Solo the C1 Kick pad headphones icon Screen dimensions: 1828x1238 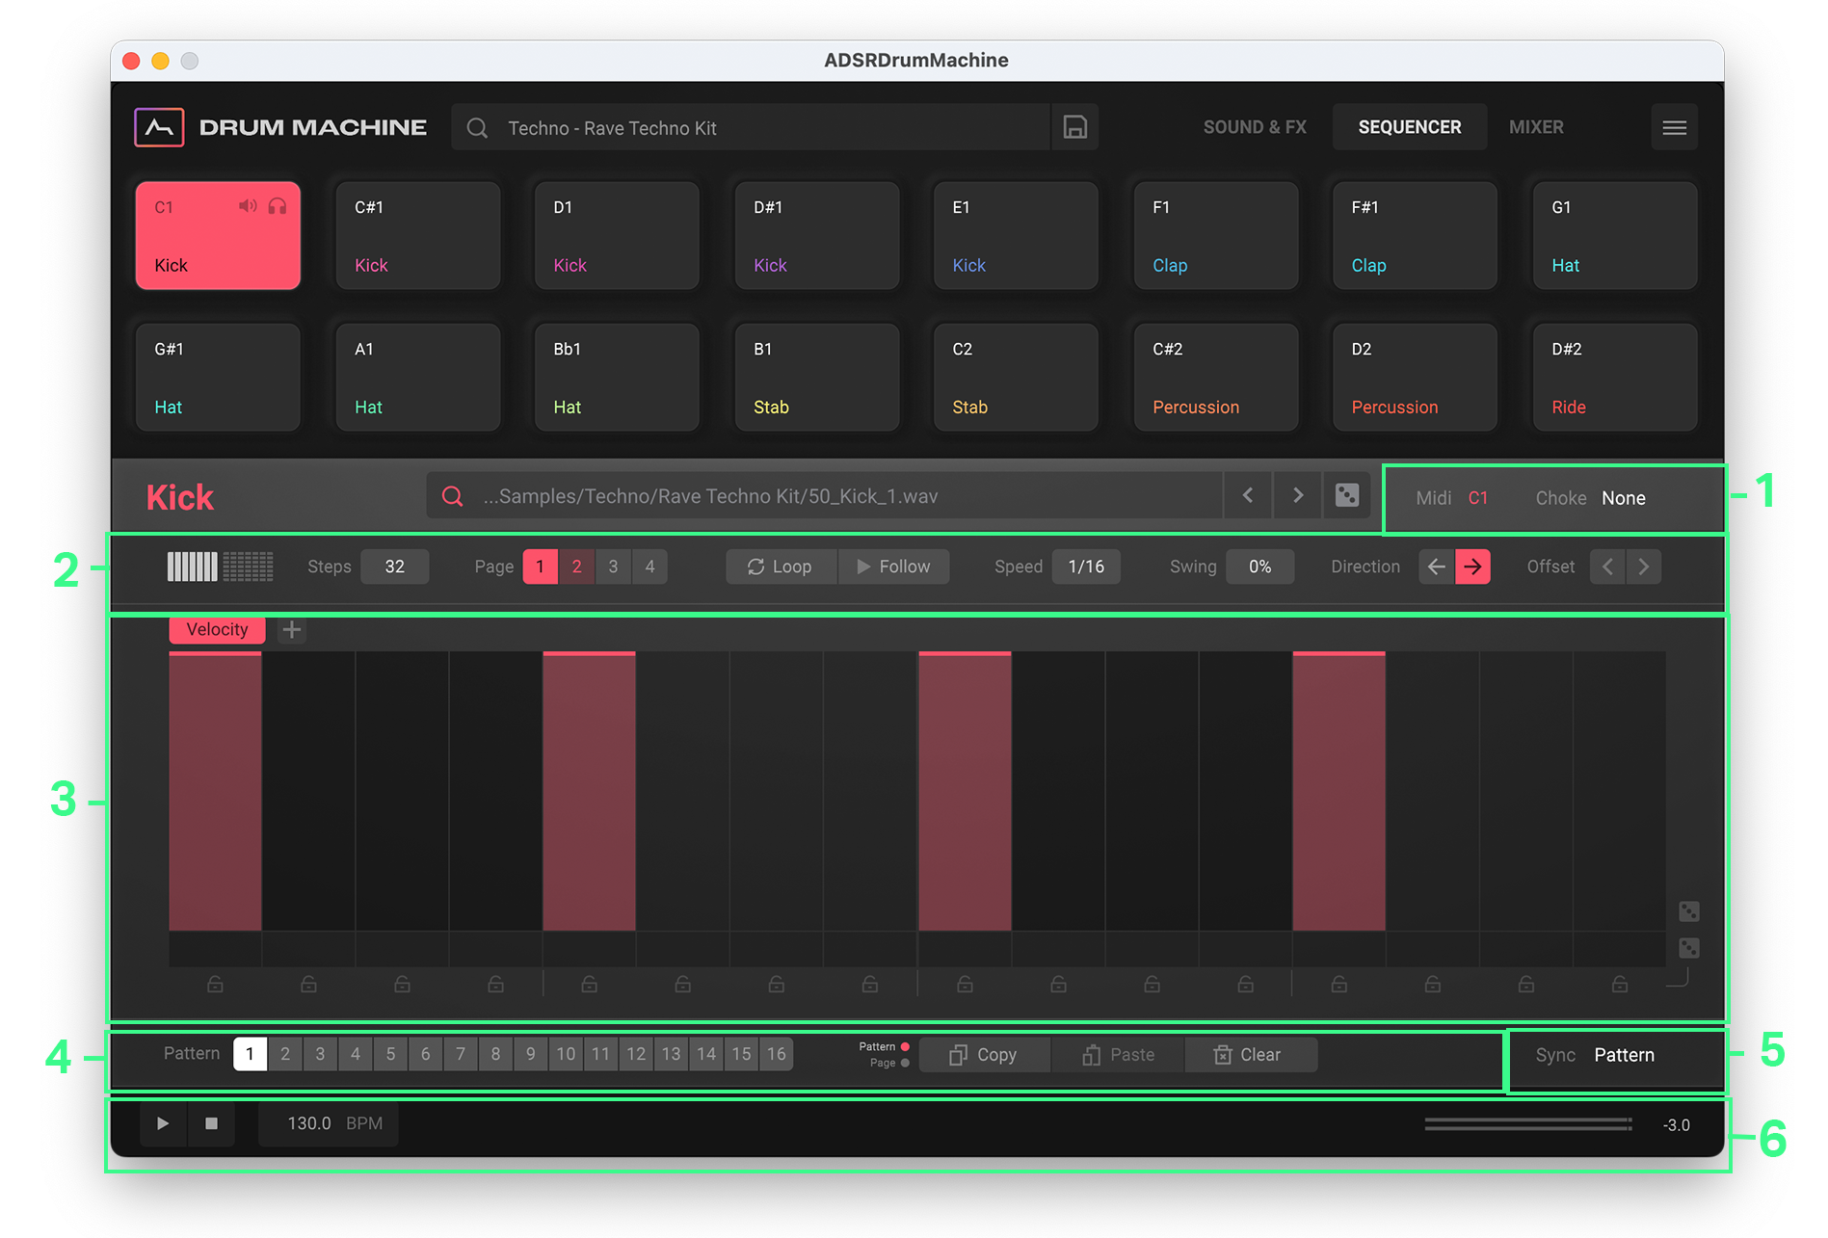[278, 206]
